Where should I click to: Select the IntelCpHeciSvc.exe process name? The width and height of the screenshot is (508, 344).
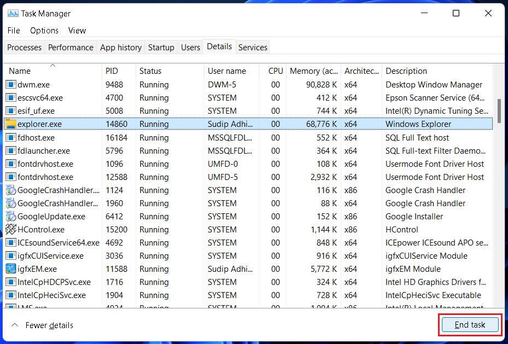51,295
